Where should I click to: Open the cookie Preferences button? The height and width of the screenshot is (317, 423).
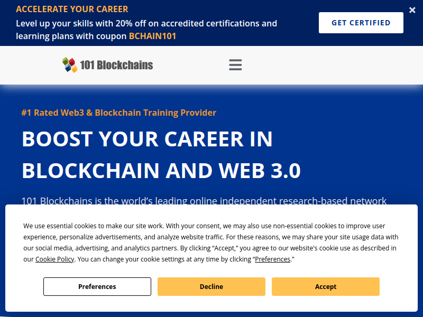(x=97, y=286)
